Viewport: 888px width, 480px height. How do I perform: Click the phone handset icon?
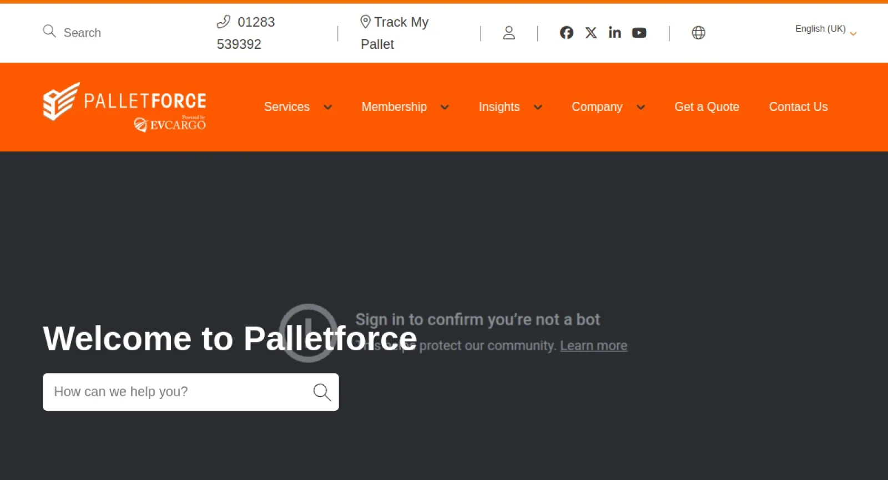tap(223, 22)
